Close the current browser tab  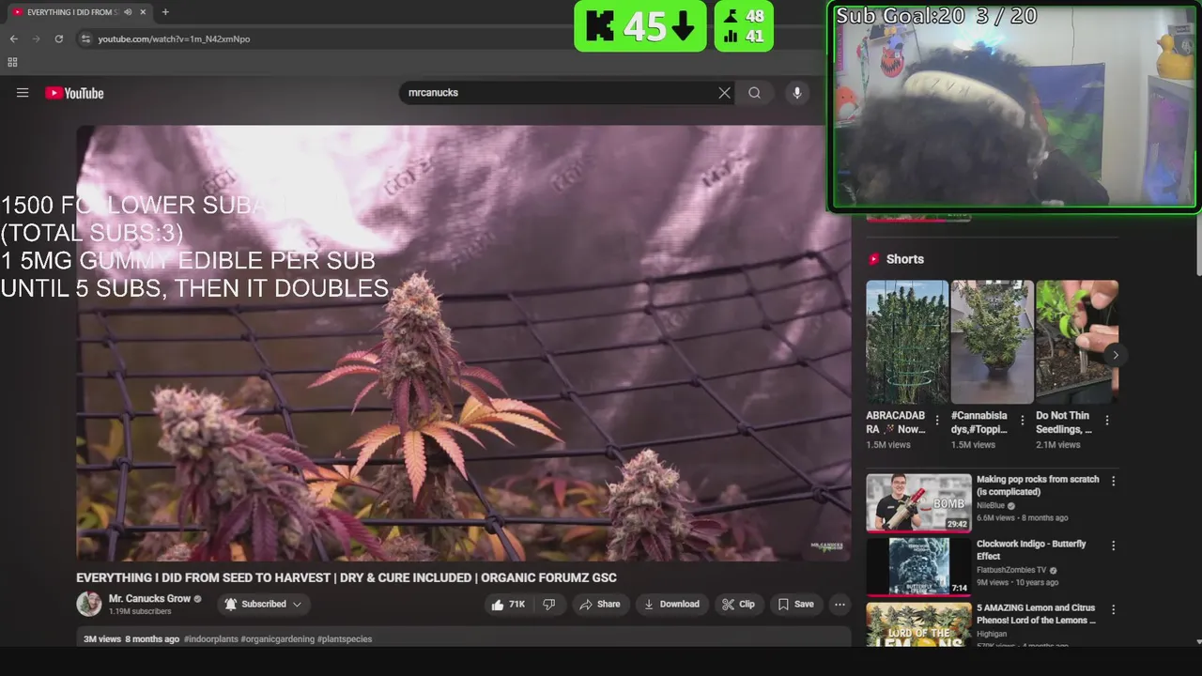click(x=143, y=12)
